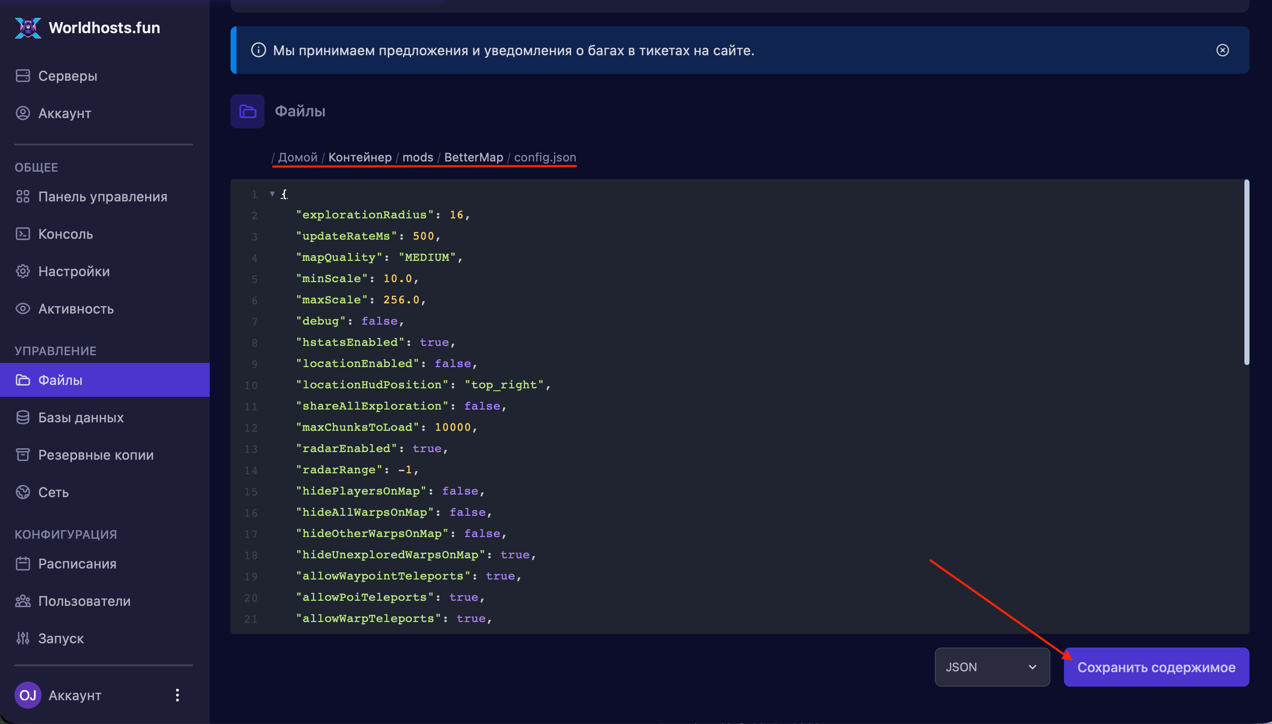Open the Серверы sidebar icon
The height and width of the screenshot is (724, 1272).
23,76
